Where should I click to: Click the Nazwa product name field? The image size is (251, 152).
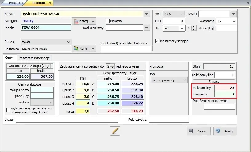tap(82, 14)
